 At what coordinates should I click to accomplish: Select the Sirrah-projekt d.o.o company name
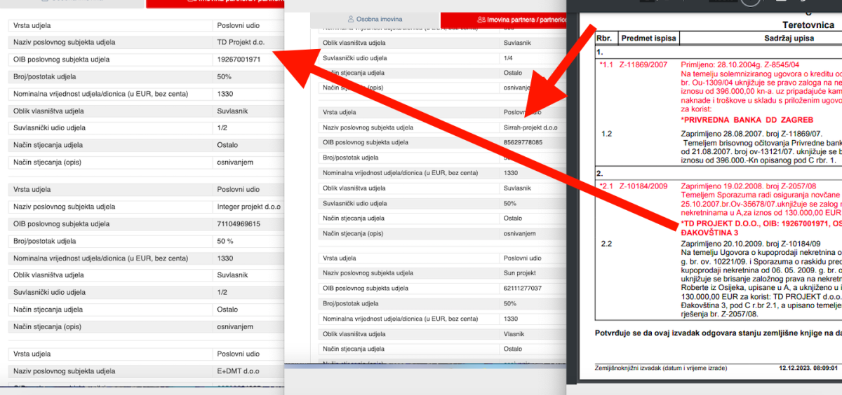530,127
